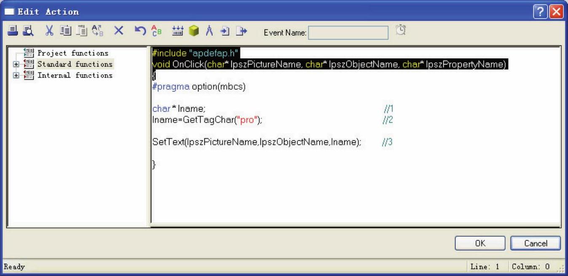The image size is (568, 276).
Task: Click the Event Name input field
Action: (x=348, y=32)
